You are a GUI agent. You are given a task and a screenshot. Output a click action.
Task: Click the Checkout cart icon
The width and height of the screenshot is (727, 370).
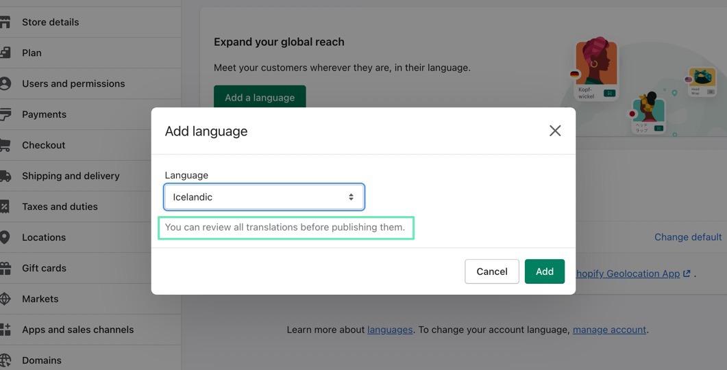tap(5, 145)
